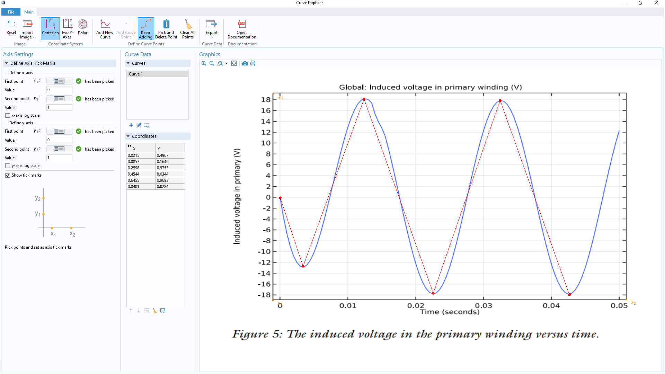Collapse the Define Axis Tick Marks section
Screen dimensions: 665x374
click(7, 63)
